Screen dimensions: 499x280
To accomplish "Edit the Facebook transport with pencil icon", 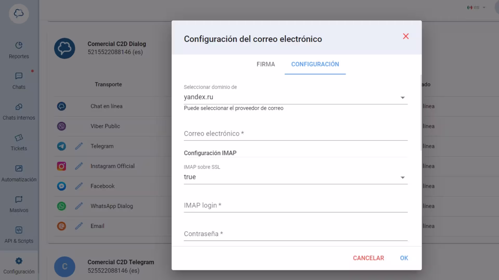I will pyautogui.click(x=79, y=186).
